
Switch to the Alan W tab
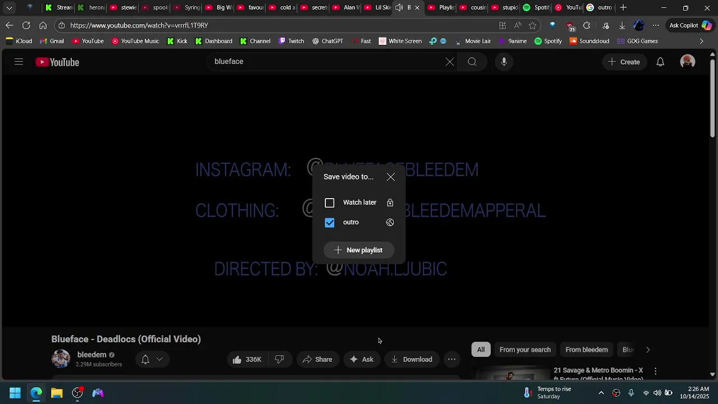click(345, 8)
